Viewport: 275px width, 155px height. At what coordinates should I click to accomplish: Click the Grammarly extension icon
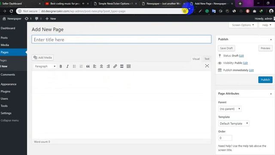[x=207, y=11]
